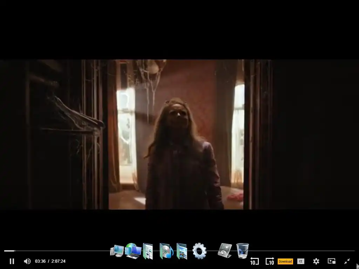Open the Documents folder dock icon
Viewport: 359px width, 269px height.
coord(148,251)
